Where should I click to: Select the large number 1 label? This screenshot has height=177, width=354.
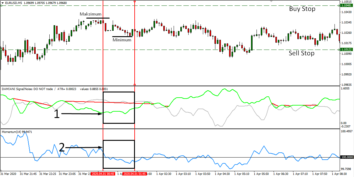[57, 115]
